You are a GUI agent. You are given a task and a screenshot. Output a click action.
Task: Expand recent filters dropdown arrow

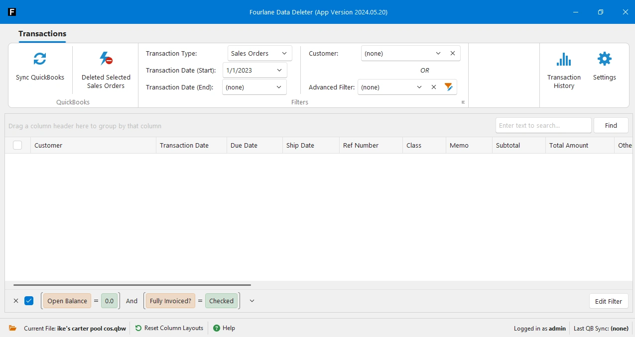coord(252,301)
